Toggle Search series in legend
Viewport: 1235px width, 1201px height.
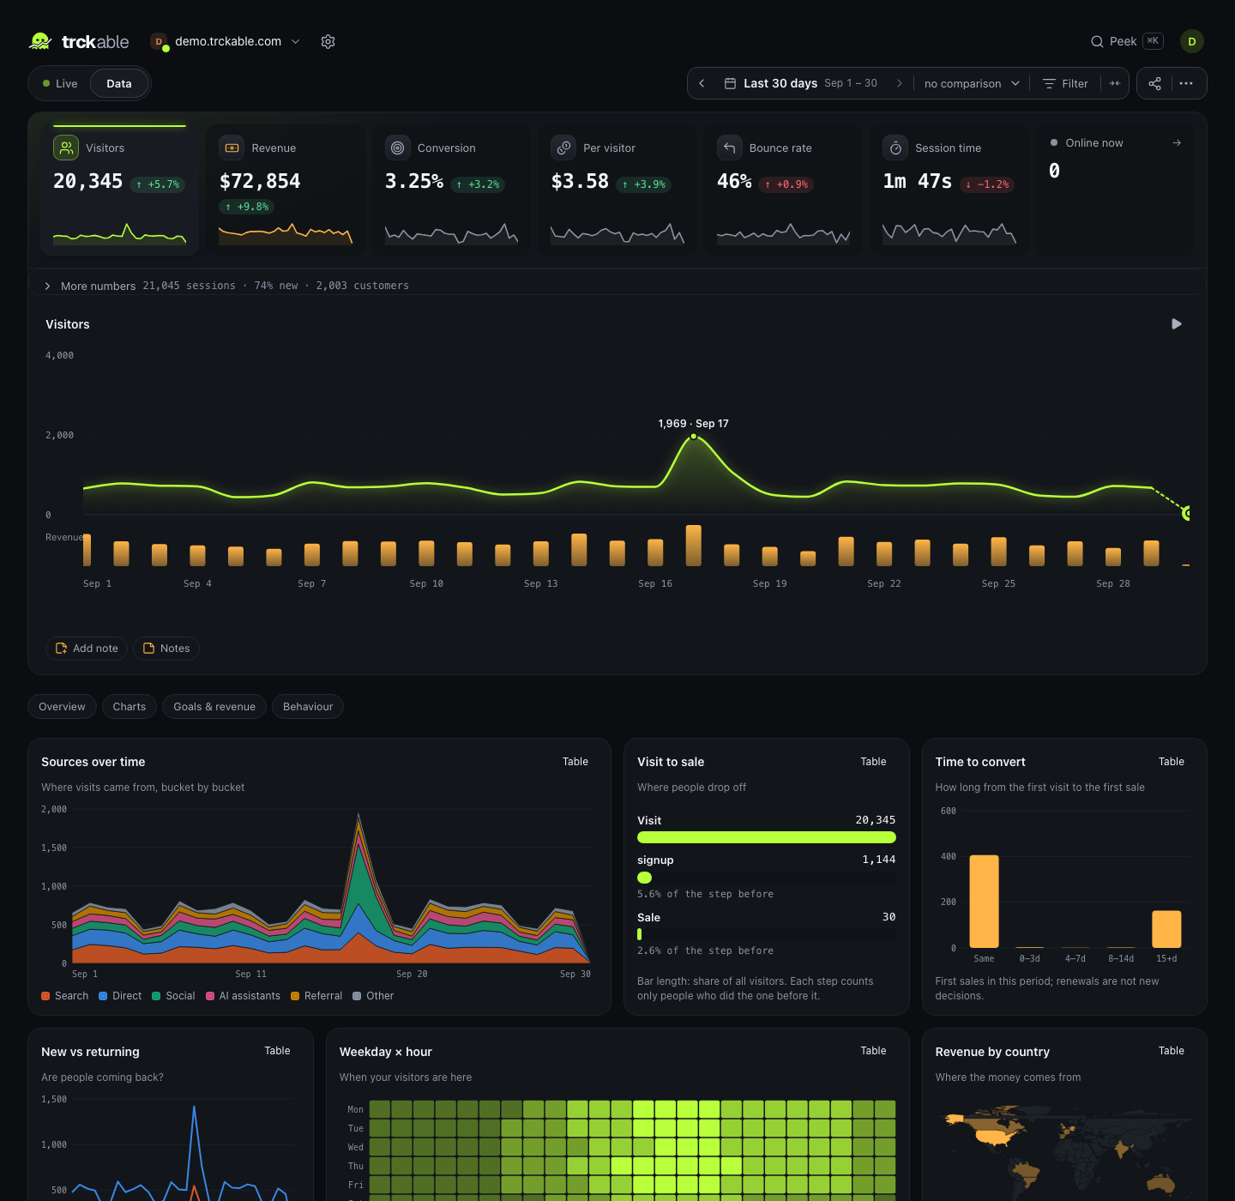[x=65, y=996]
